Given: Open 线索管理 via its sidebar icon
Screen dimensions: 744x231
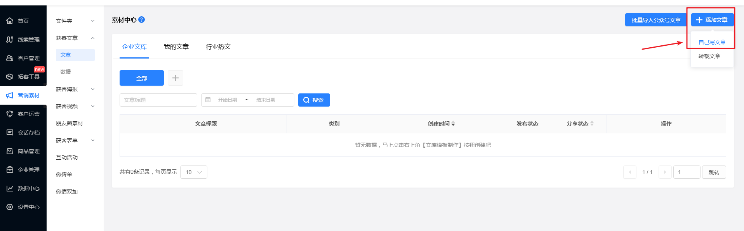Looking at the screenshot, I should pos(10,40).
